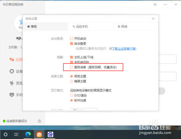Click the lock icon in status bar
Screen dimensions: 181x139
39,121
